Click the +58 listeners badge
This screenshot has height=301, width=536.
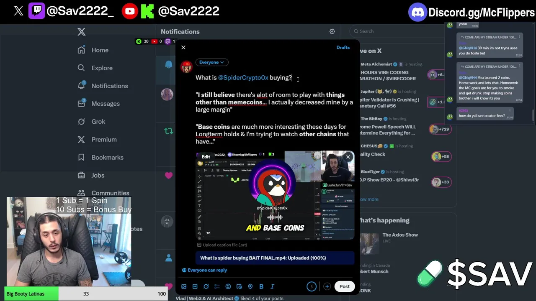pos(441,157)
